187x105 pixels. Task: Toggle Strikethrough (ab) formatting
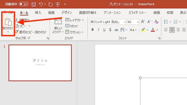(116, 30)
